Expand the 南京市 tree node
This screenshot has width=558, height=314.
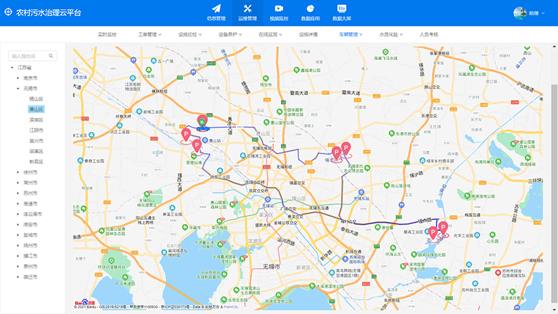click(18, 78)
